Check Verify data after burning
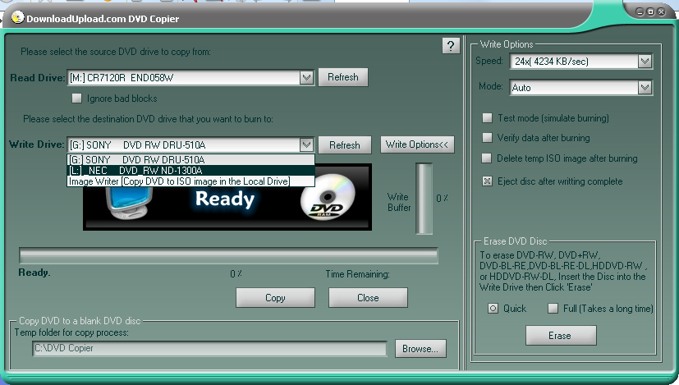 coord(487,138)
